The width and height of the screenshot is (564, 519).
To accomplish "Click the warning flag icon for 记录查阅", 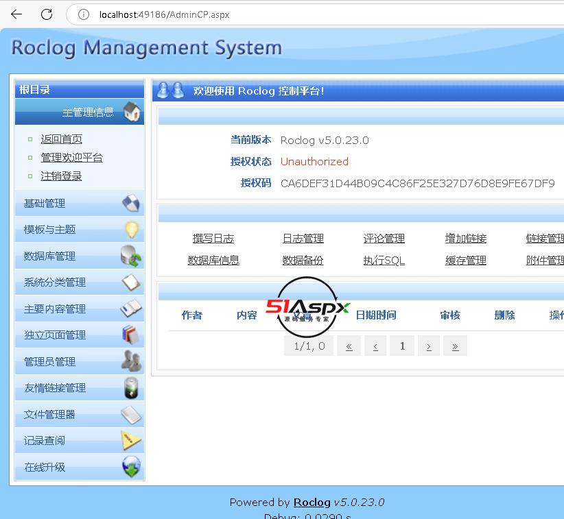I will pyautogui.click(x=131, y=441).
